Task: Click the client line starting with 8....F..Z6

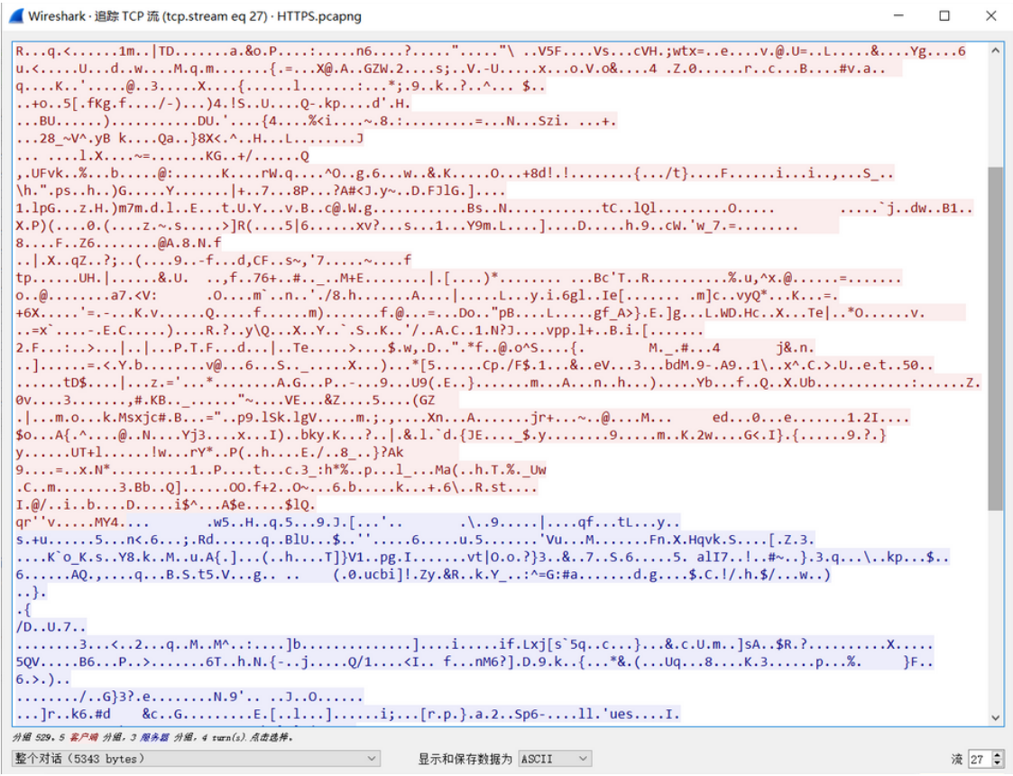Action: 118,243
